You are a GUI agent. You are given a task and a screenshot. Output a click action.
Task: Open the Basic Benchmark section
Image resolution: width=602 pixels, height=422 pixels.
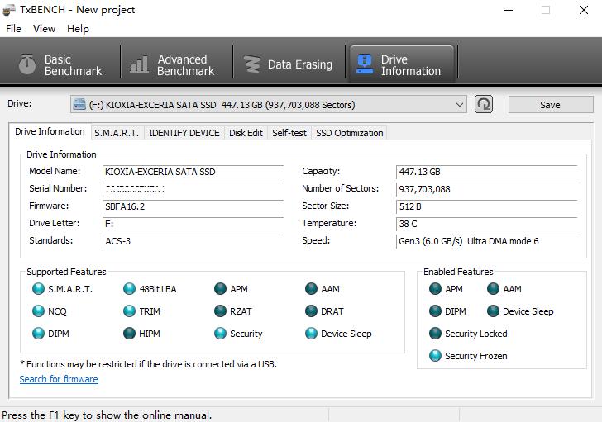click(60, 65)
